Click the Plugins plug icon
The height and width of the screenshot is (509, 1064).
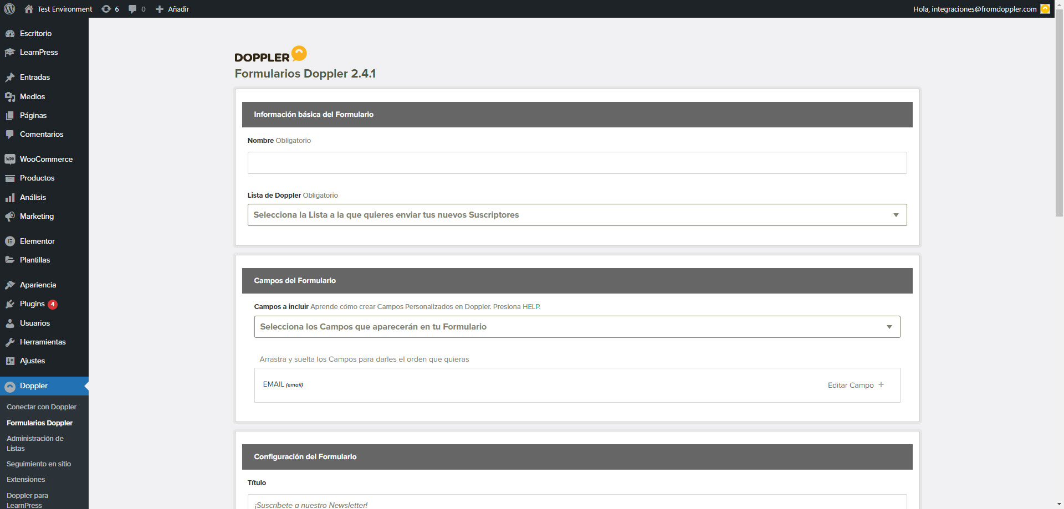(x=10, y=304)
